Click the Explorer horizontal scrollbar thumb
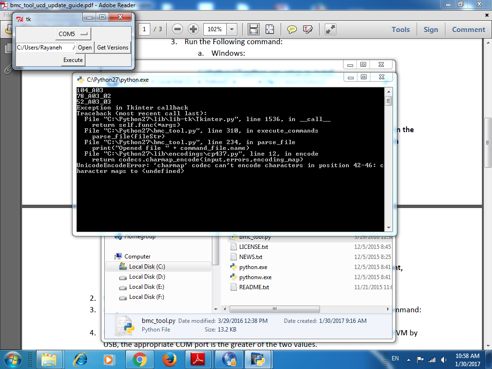The width and height of the screenshot is (492, 369). [274, 309]
